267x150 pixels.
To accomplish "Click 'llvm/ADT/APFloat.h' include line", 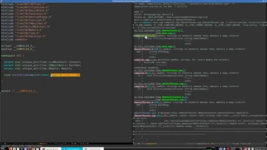I will [x=23, y=4].
